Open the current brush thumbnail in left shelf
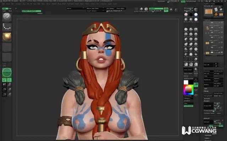The height and width of the screenshot is (141, 227). pos(7,17)
